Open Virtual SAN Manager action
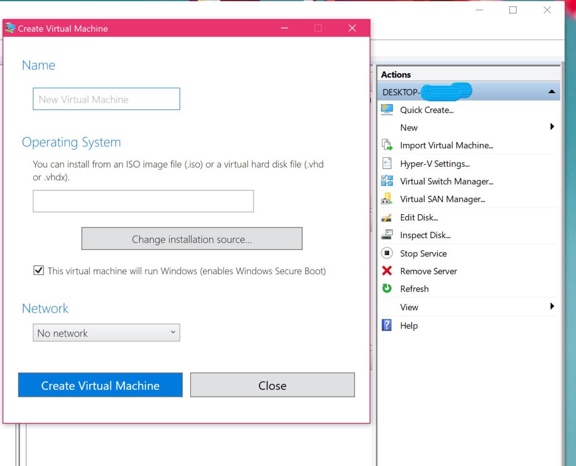Image resolution: width=576 pixels, height=466 pixels. coord(442,199)
